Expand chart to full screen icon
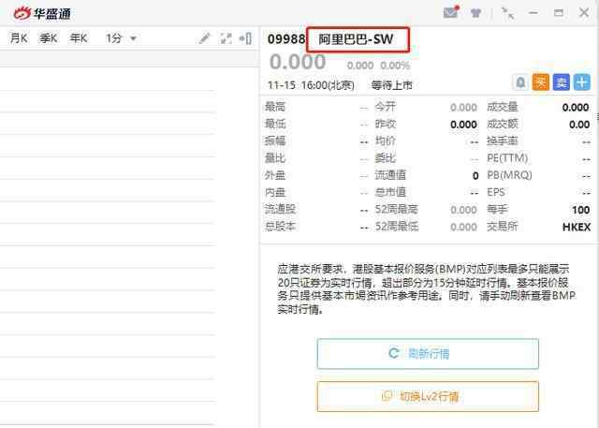This screenshot has width=599, height=428. pos(226,38)
